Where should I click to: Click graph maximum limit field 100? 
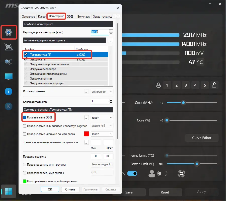click(108, 156)
